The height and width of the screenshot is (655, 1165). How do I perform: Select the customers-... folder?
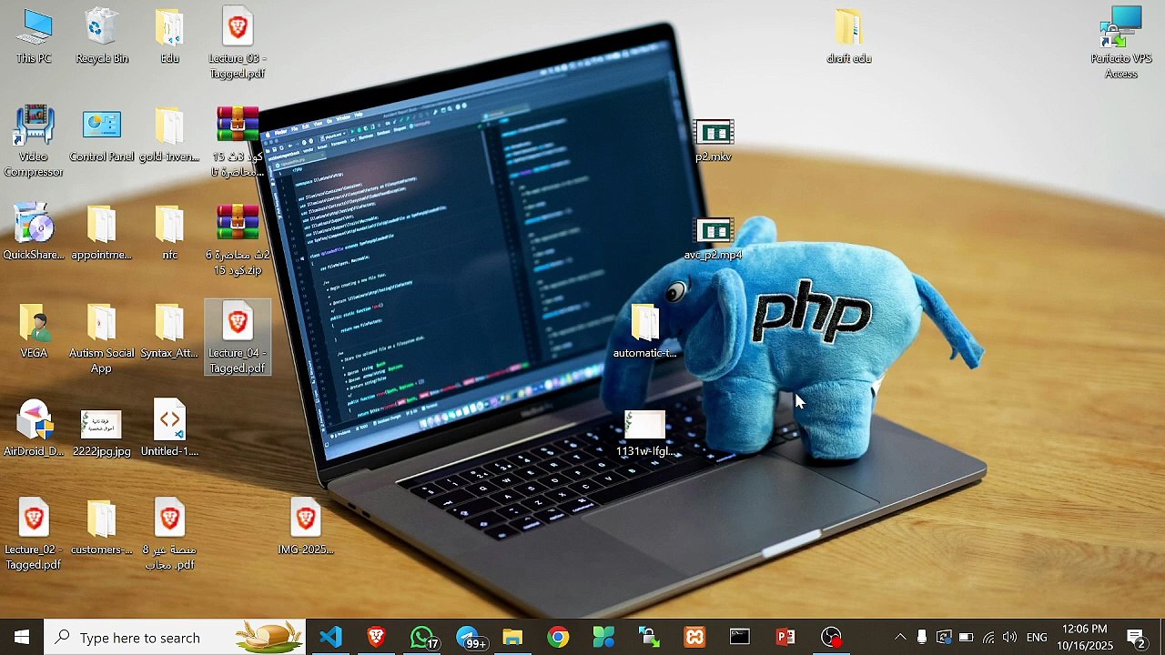pos(101,528)
